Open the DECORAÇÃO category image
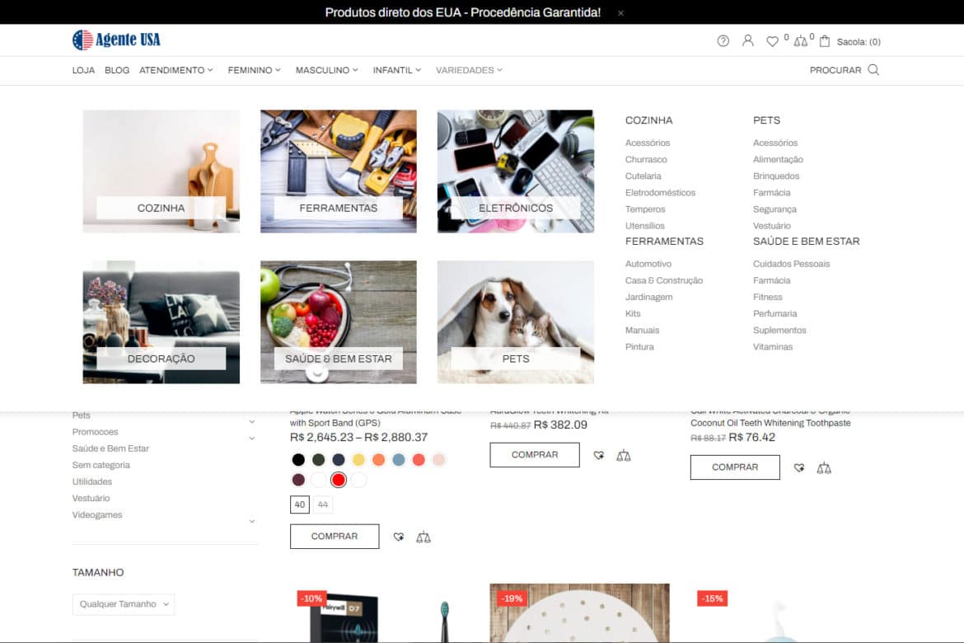Viewport: 964px width, 643px height. (161, 321)
